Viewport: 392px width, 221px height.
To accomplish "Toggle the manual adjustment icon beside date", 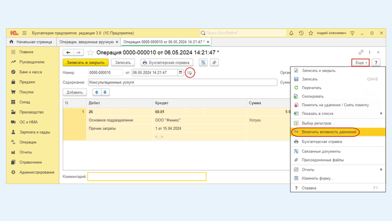I will (x=189, y=73).
